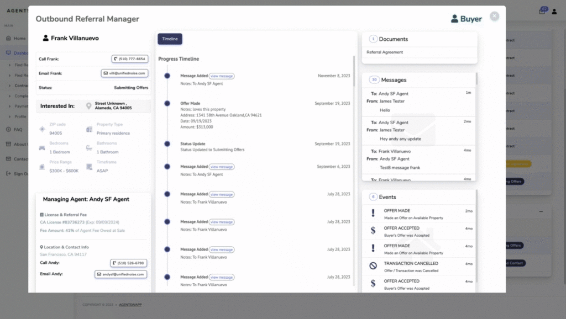Call Frank at (510) 777-6654
This screenshot has width=566, height=319.
[129, 59]
